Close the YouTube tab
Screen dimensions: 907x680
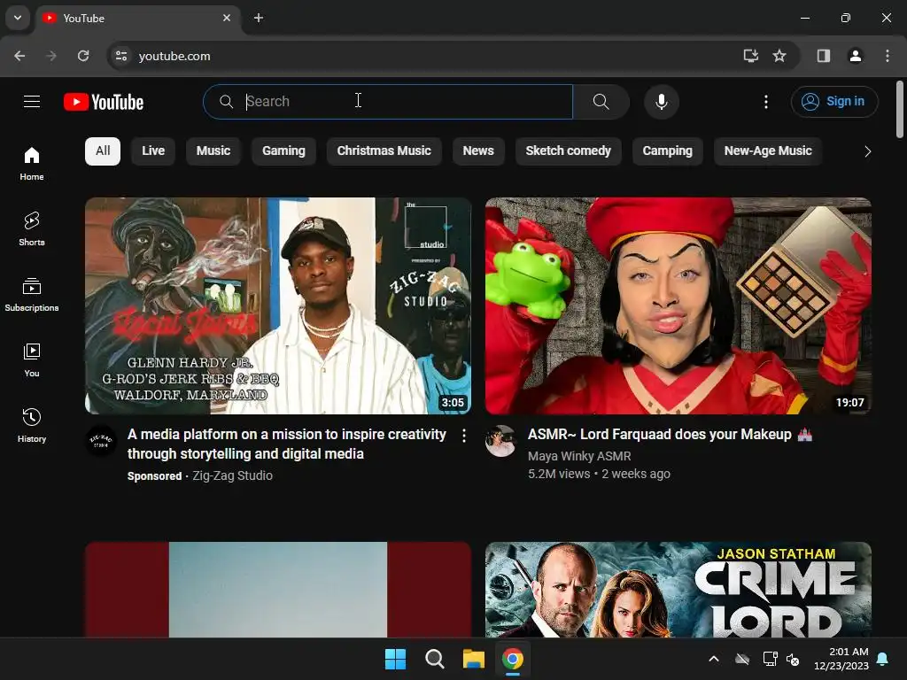[x=227, y=18]
